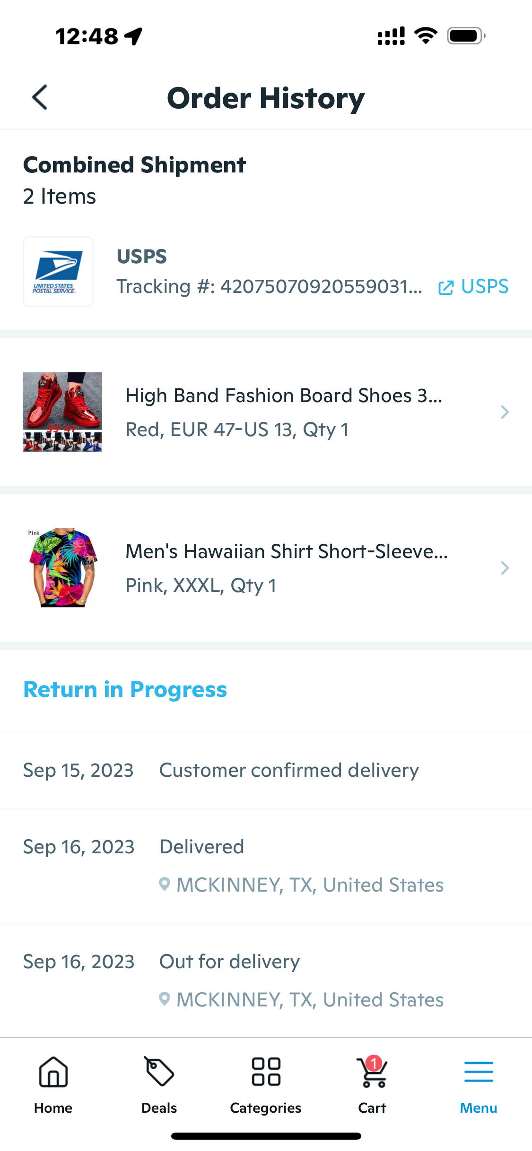This screenshot has width=532, height=1151.
Task: Open the USPS tracking link
Action: (x=484, y=286)
